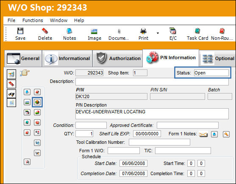The height and width of the screenshot is (184, 236).
Task: Click the red cube icon right of the blue notes icon
Action: (37, 92)
